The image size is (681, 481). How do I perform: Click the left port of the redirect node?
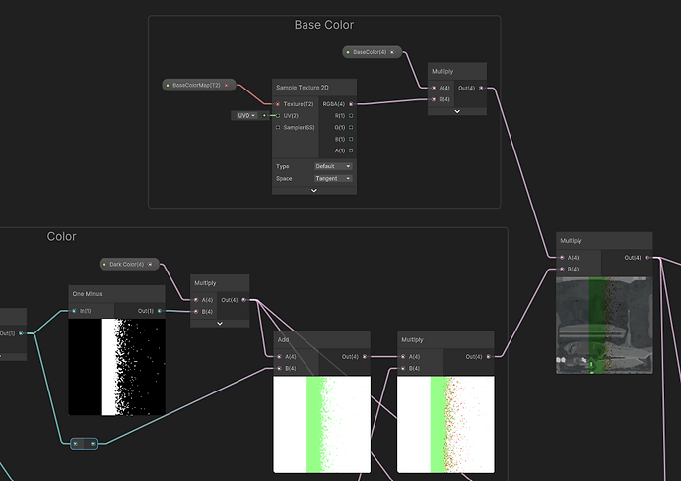[76, 444]
